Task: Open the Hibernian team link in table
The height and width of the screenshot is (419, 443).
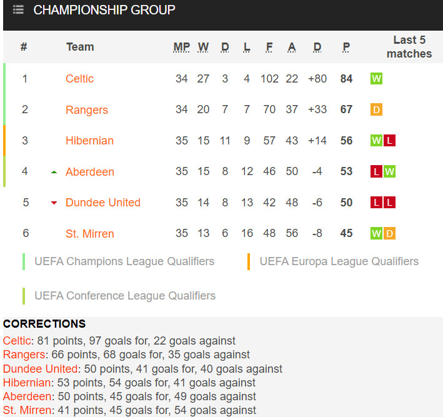Action: pyautogui.click(x=89, y=141)
